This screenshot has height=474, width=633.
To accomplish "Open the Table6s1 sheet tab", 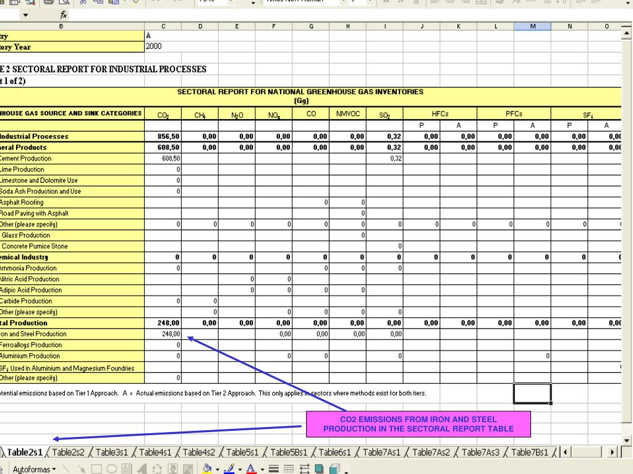I will (334, 452).
